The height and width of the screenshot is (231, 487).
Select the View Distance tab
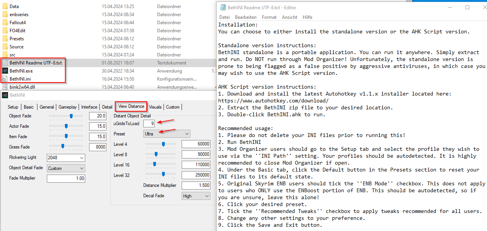[x=131, y=106]
